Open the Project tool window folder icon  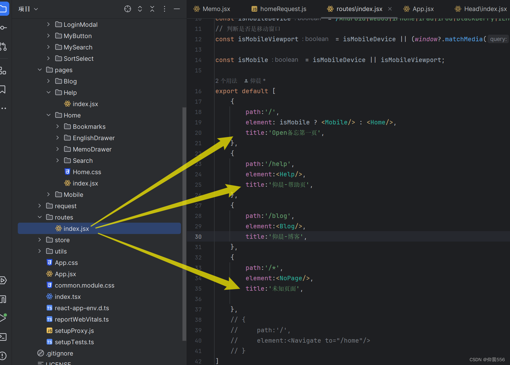pyautogui.click(x=4, y=9)
